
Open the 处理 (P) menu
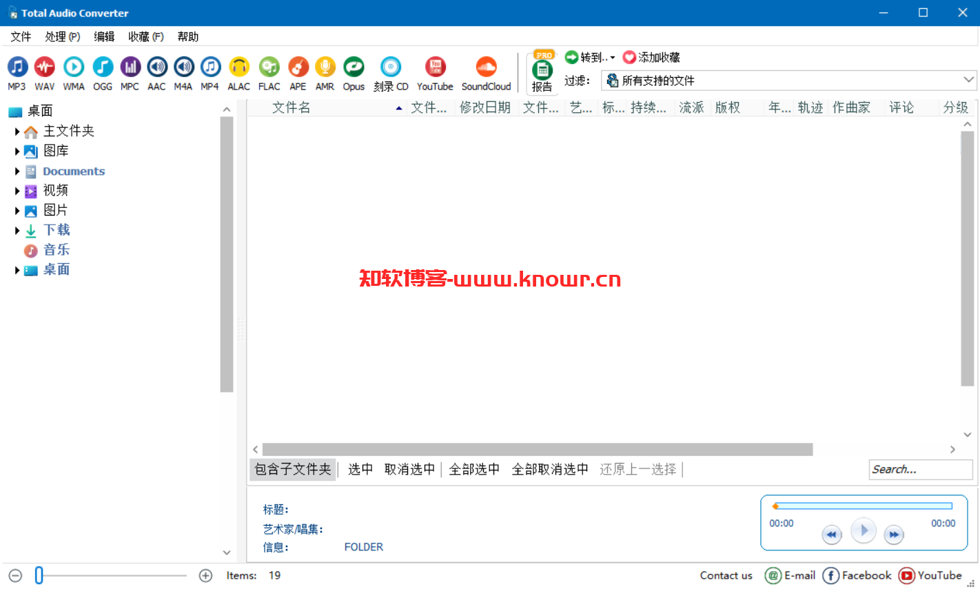point(63,37)
